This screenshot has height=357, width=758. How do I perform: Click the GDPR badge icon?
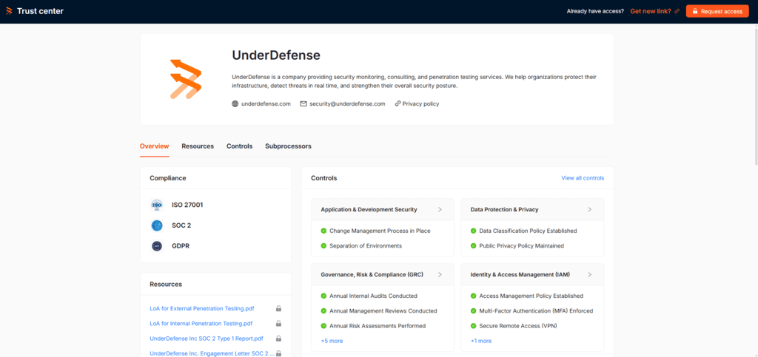click(157, 246)
